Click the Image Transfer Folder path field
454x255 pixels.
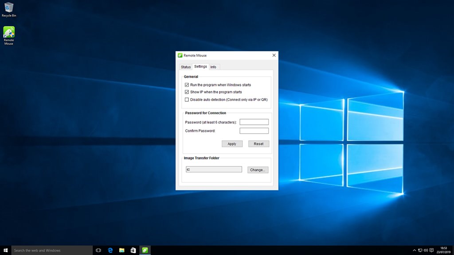pos(214,170)
